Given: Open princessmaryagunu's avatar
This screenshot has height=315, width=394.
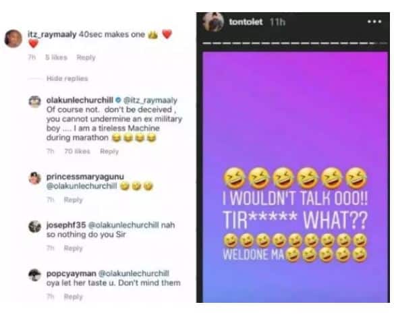Looking at the screenshot, I should tap(34, 178).
